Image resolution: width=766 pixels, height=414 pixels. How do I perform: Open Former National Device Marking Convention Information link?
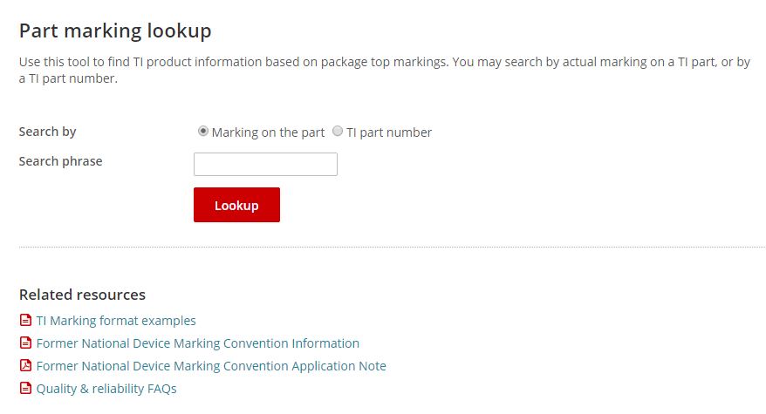point(197,343)
